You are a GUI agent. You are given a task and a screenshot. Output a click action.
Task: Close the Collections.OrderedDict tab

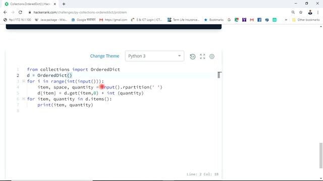tap(55, 4)
